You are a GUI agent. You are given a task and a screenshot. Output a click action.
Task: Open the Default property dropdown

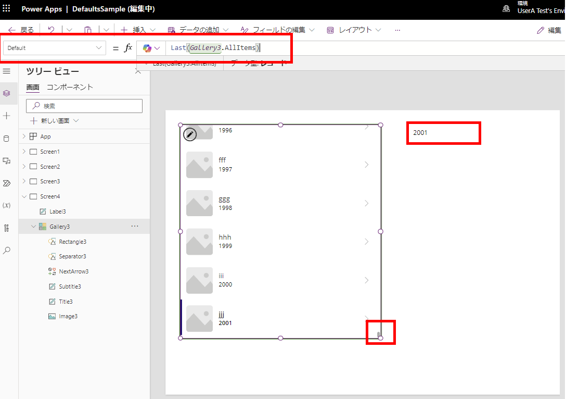pyautogui.click(x=54, y=48)
